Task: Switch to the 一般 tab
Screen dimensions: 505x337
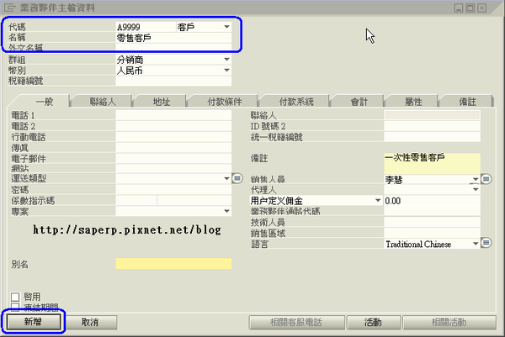Action: 45,102
